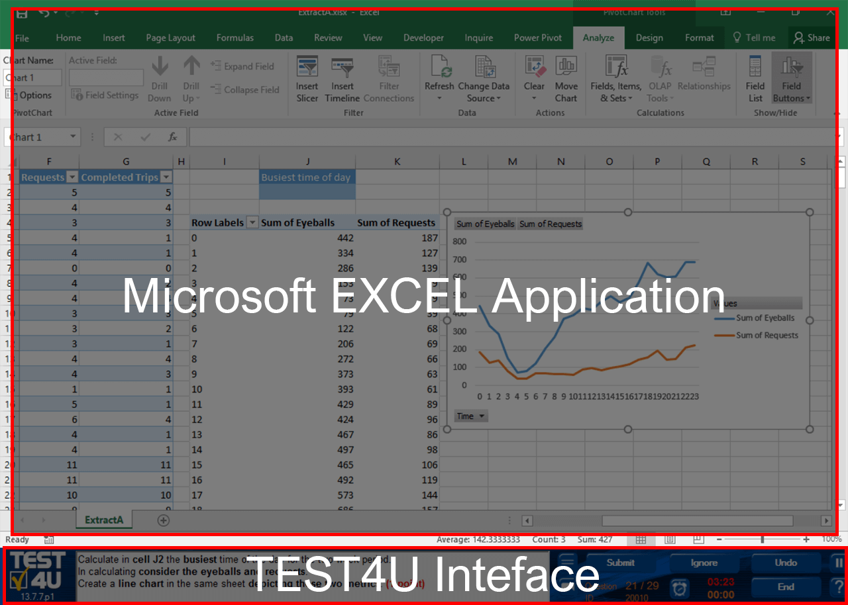
Task: Click the zoom out minus button
Action: pyautogui.click(x=719, y=539)
